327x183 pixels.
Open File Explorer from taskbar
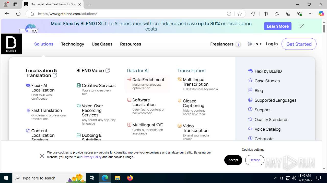point(118,178)
